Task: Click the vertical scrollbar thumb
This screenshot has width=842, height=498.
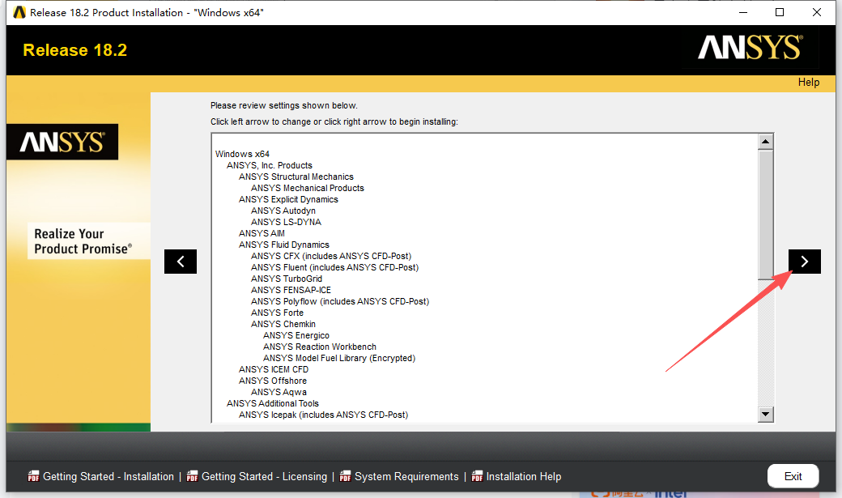Action: [x=765, y=215]
